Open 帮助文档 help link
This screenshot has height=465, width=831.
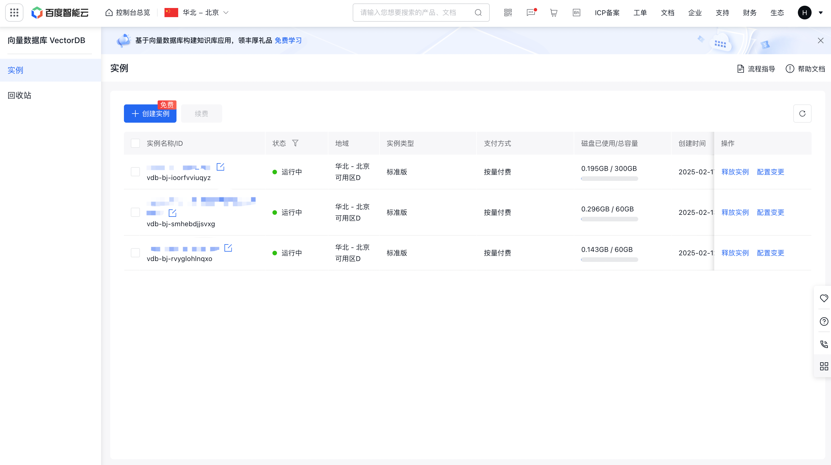click(805, 69)
